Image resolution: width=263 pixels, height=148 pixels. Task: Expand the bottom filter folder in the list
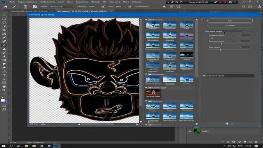[x=146, y=125]
